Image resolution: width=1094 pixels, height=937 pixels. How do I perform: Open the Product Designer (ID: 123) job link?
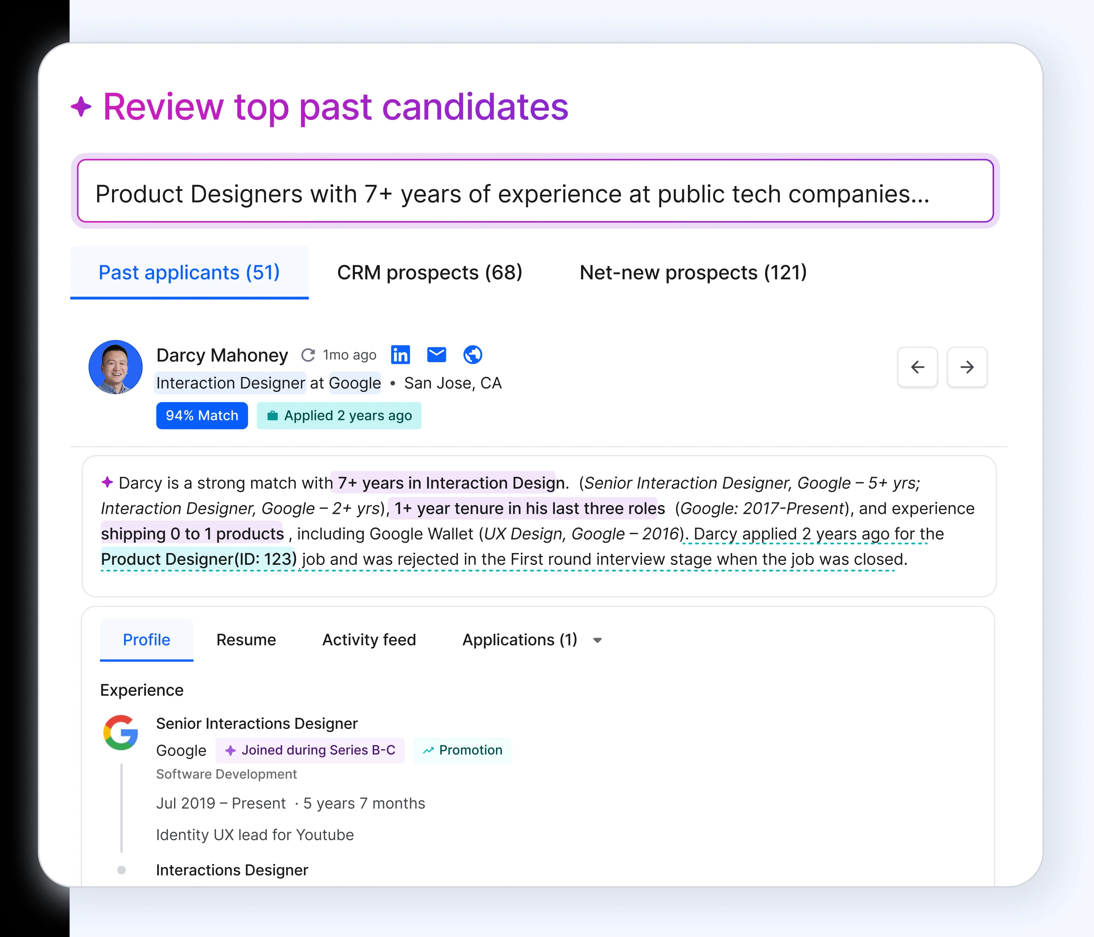(x=199, y=559)
